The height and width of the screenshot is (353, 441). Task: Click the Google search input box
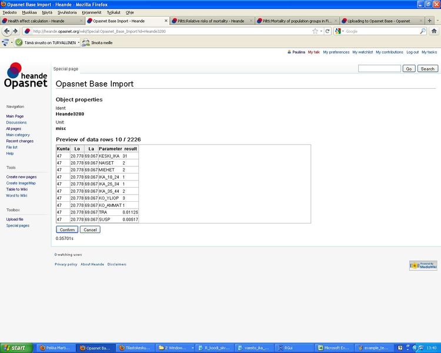382,31
